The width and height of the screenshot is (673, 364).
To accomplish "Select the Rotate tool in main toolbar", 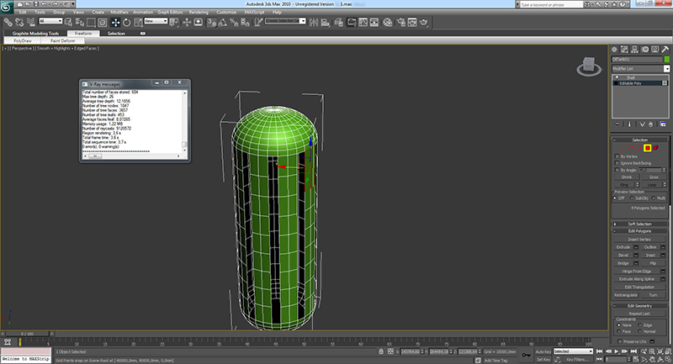I will [127, 23].
